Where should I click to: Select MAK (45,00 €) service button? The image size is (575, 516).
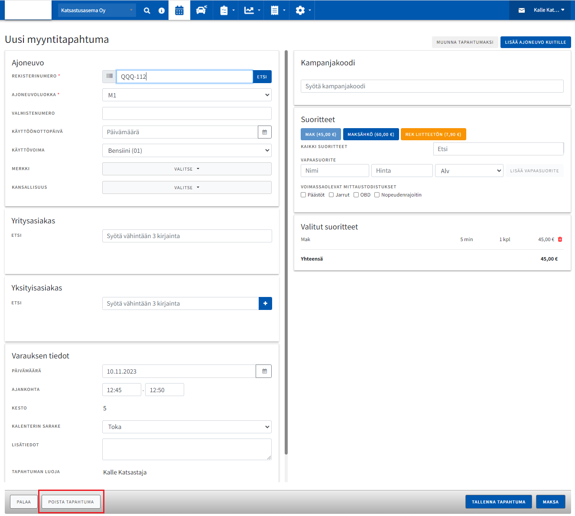pos(321,134)
